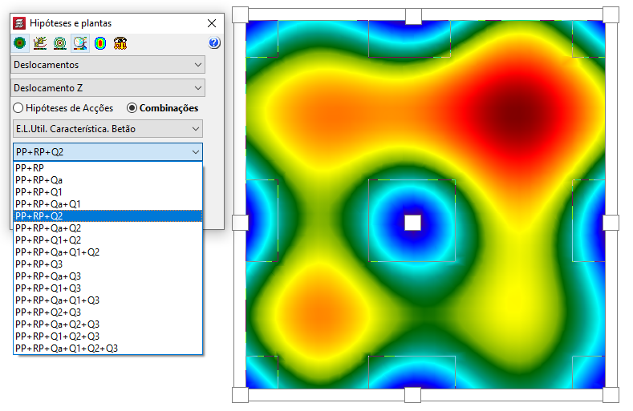
Task: Click the rainbow oval color scale icon
Action: coord(99,43)
